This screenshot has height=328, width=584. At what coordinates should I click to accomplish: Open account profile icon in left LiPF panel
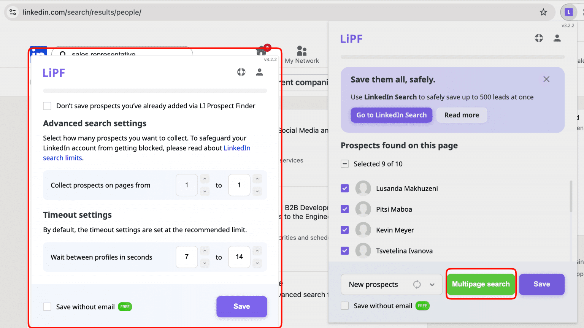pos(260,72)
